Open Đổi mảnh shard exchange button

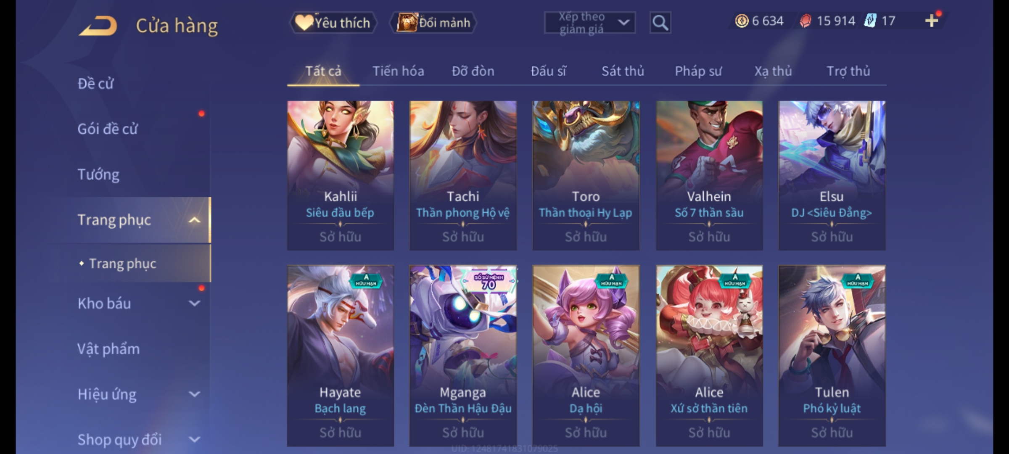pyautogui.click(x=433, y=23)
